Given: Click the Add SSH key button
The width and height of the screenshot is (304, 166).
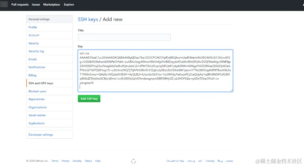Looking at the screenshot, I should [x=89, y=99].
